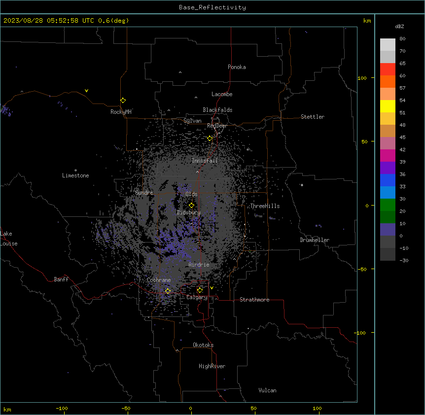
Task: Click the Base_Reflectivity title text
Action: (212, 7)
